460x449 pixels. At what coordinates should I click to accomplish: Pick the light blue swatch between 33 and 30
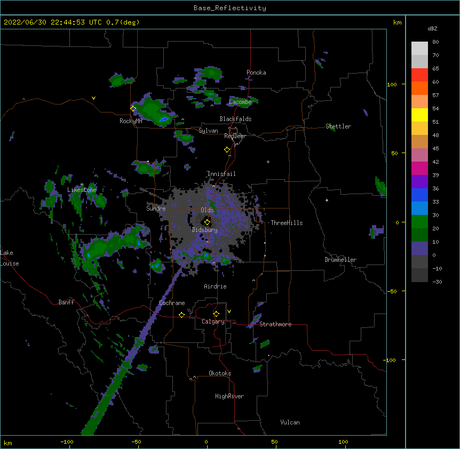[x=419, y=209]
